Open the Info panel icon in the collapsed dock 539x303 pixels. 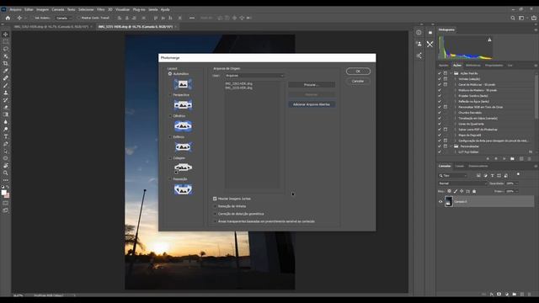(x=419, y=32)
